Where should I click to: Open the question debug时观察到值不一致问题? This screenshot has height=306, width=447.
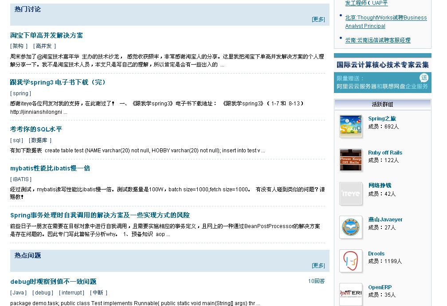tap(53, 282)
